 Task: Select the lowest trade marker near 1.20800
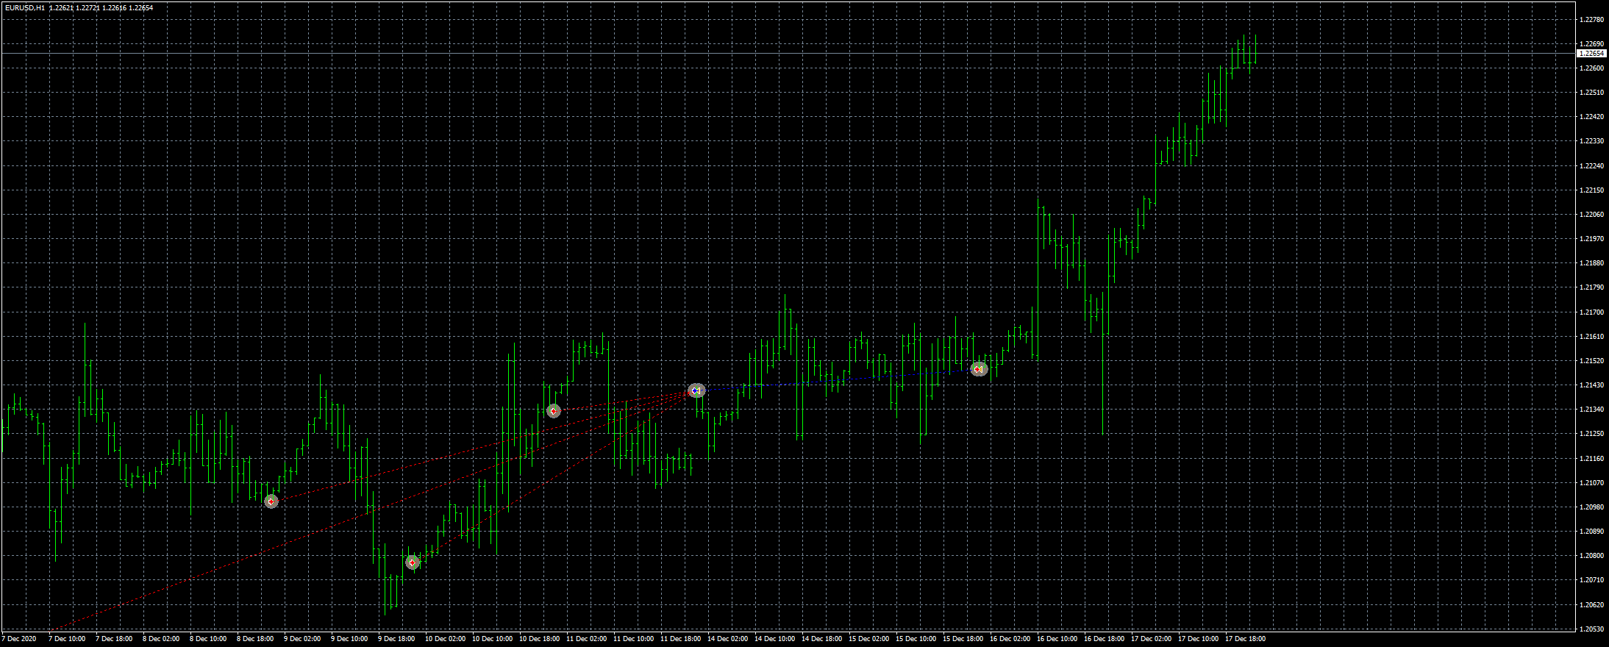413,562
